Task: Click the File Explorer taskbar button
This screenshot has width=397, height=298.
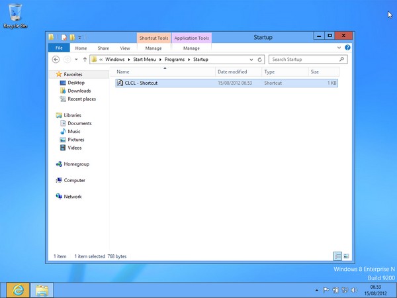Action: coord(42,290)
